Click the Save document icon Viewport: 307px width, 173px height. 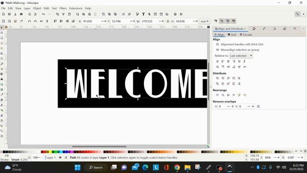tap(15, 14)
